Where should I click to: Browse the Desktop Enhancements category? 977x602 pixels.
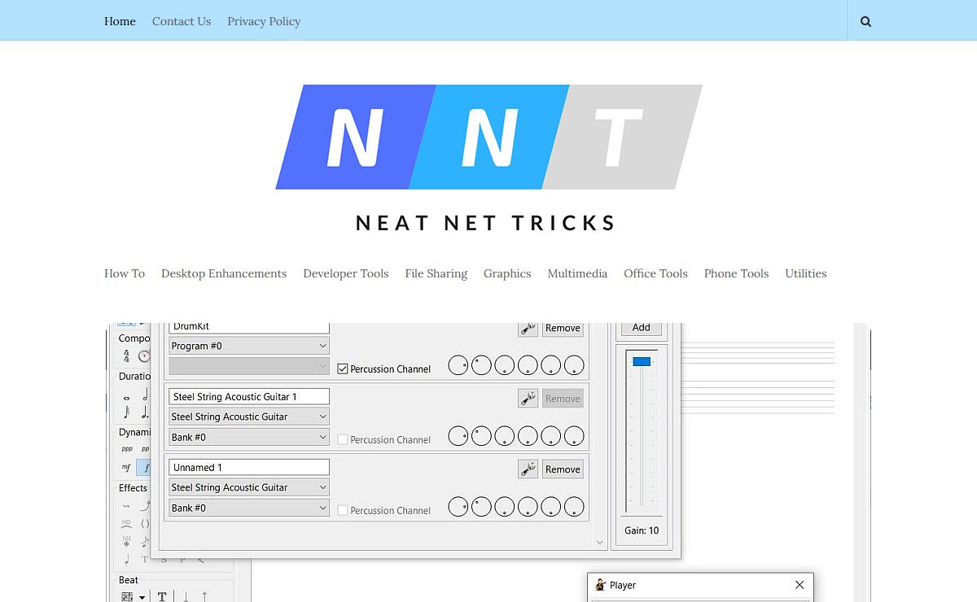tap(224, 273)
